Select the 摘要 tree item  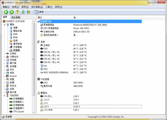coord(15,28)
